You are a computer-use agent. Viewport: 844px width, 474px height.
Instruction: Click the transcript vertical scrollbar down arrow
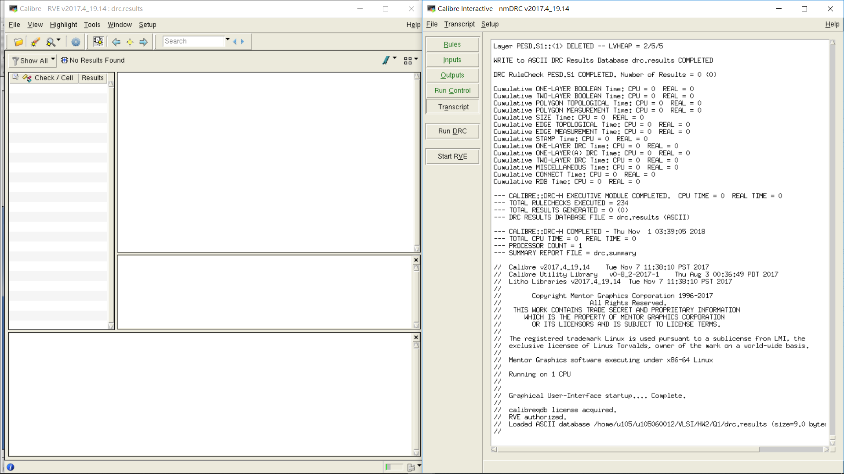point(832,442)
